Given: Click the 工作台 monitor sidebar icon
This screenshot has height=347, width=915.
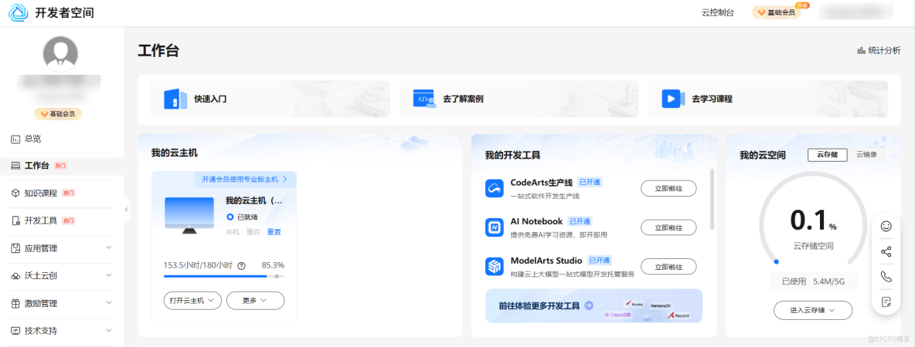Looking at the screenshot, I should (15, 166).
